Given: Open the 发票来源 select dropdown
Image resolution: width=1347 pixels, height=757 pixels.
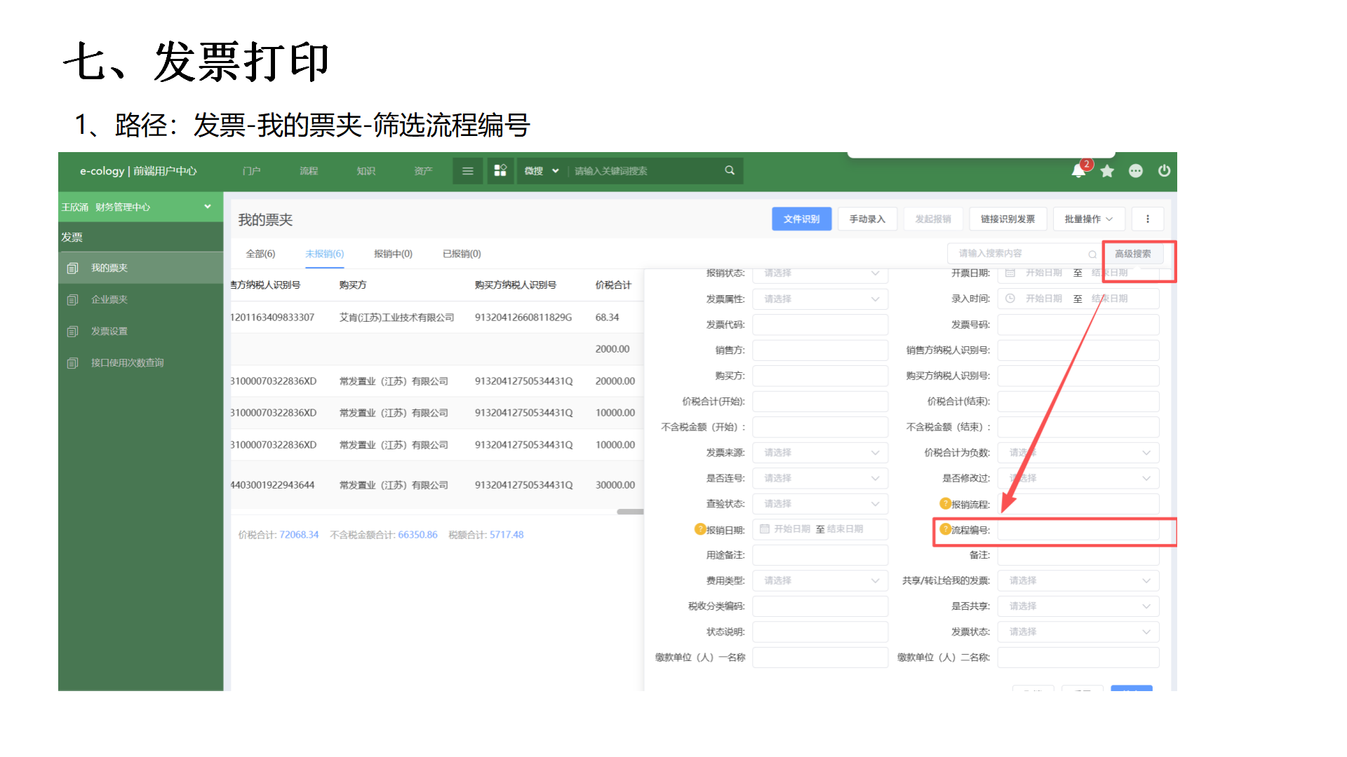Looking at the screenshot, I should (x=819, y=453).
